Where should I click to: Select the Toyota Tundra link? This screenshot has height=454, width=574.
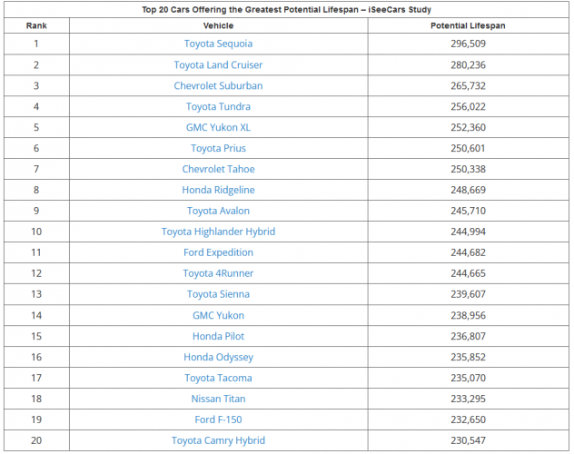[218, 106]
